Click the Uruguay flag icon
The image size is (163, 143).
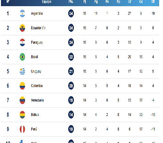[x=22, y=71]
